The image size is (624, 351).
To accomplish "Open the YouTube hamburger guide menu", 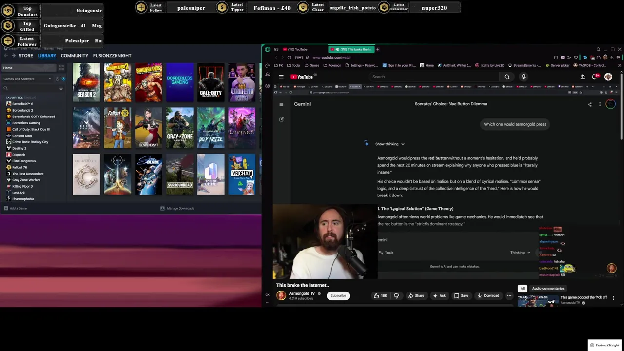I will point(281,77).
